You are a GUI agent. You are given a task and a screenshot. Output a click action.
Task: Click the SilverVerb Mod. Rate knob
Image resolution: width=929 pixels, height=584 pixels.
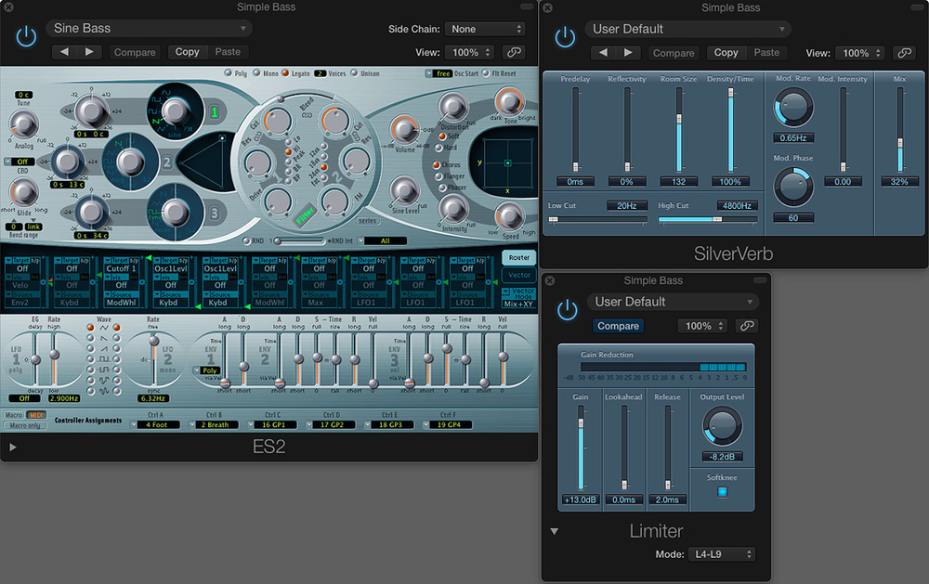pyautogui.click(x=793, y=108)
